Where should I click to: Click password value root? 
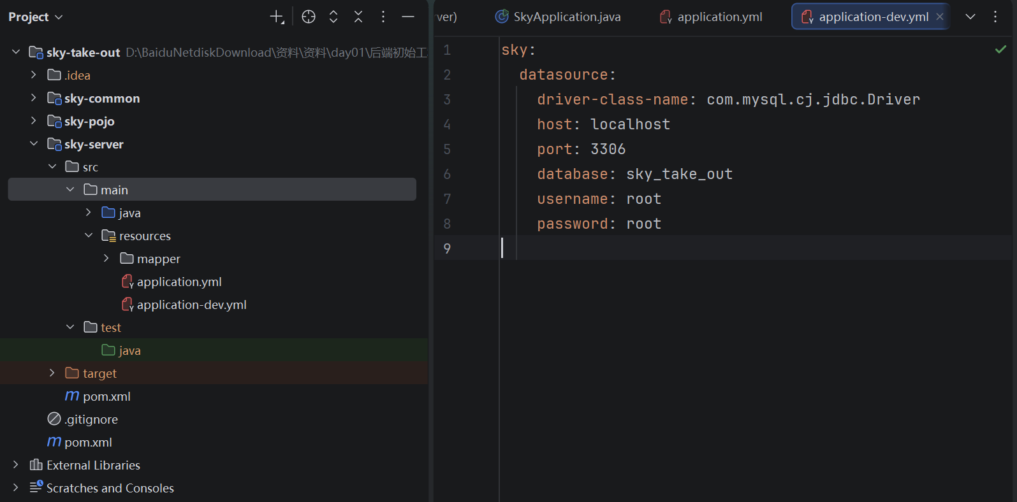pos(643,224)
